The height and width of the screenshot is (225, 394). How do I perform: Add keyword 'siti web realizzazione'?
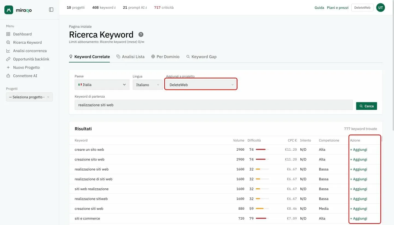[x=359, y=189]
